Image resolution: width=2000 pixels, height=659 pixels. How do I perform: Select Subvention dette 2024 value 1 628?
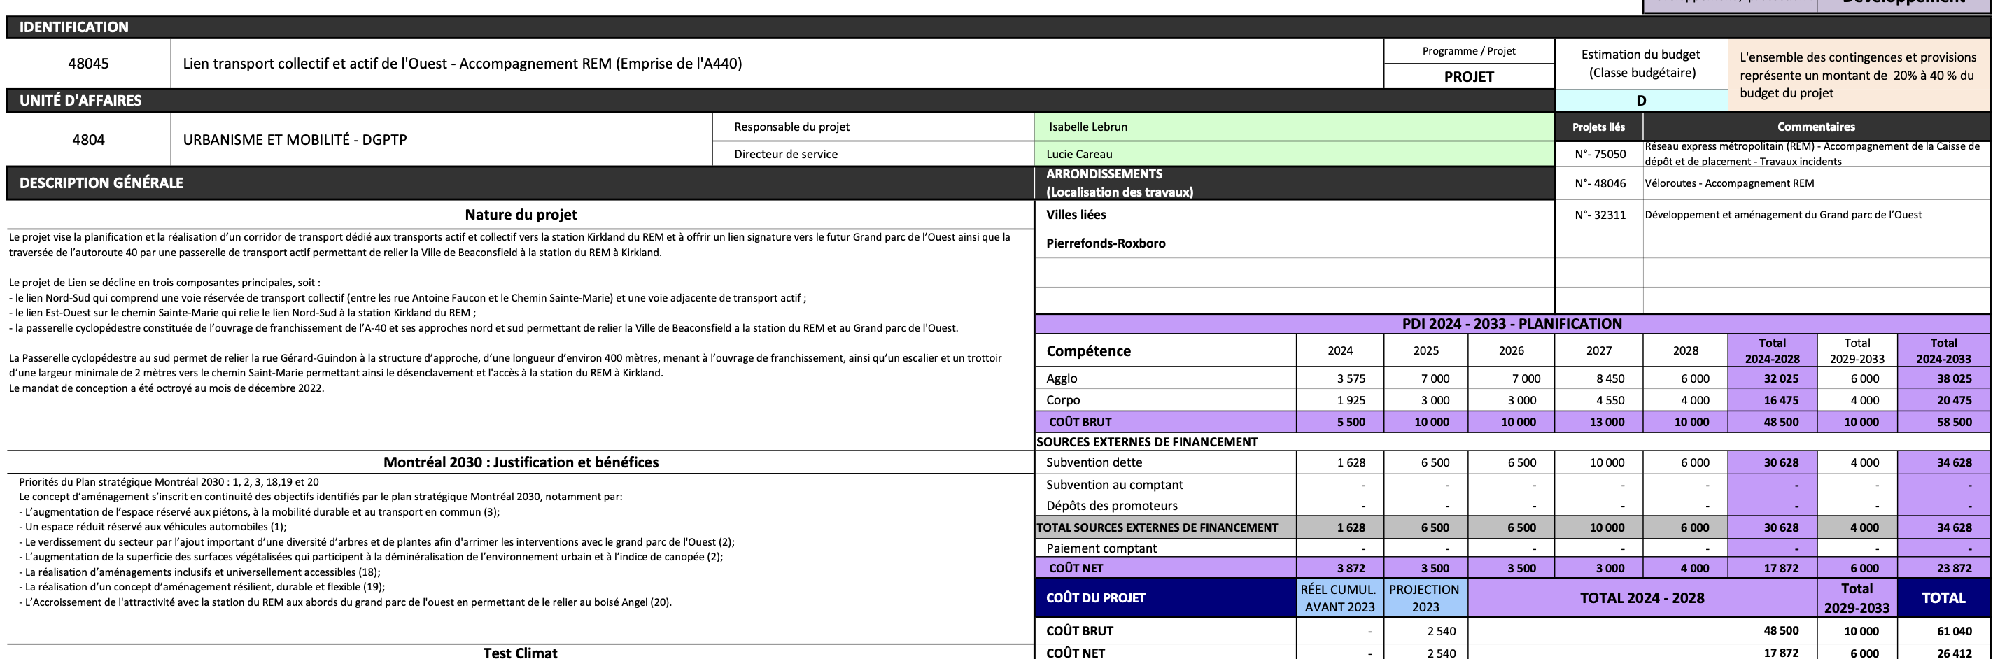point(1351,462)
